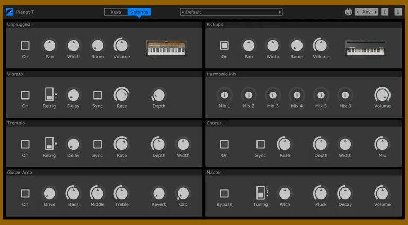
Task: Select next preset with right arrow
Action: point(280,12)
